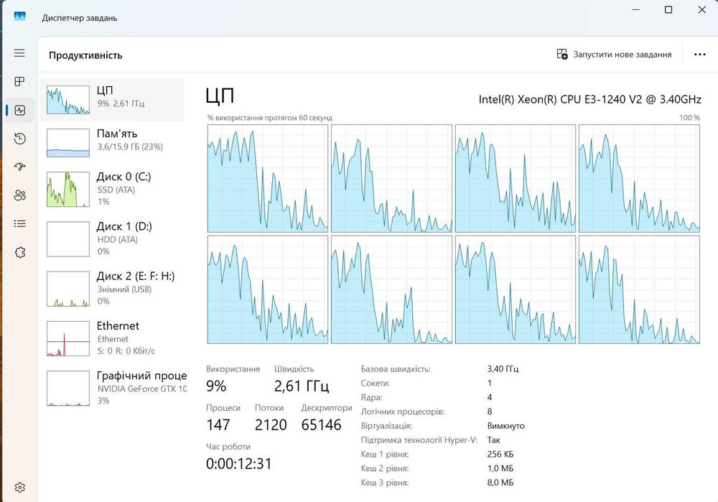
Task: Select the Графічний процесор item
Action: (x=112, y=389)
